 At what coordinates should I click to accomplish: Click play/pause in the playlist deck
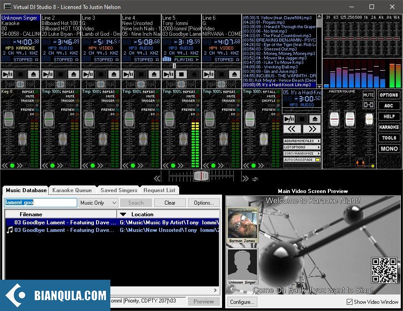tap(289, 119)
